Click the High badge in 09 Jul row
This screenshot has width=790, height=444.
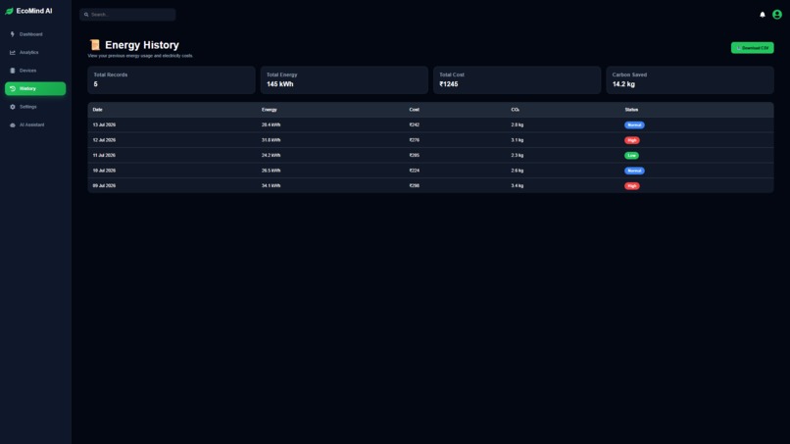point(632,186)
